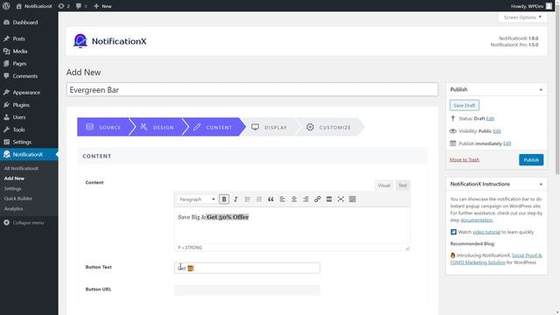Edit the publish immediately schedule
This screenshot has height=315, width=560.
click(507, 143)
